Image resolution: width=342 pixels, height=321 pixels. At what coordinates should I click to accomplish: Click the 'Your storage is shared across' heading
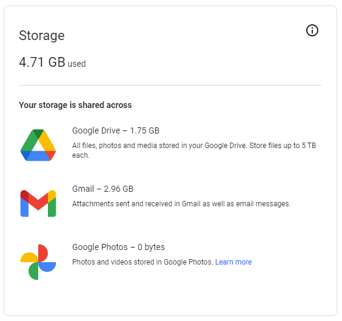tap(75, 105)
